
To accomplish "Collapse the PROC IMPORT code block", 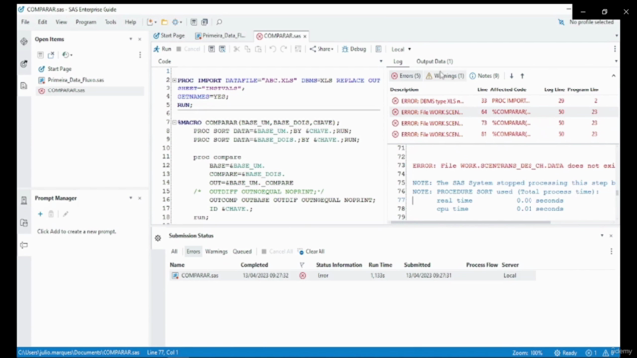I will point(174,80).
